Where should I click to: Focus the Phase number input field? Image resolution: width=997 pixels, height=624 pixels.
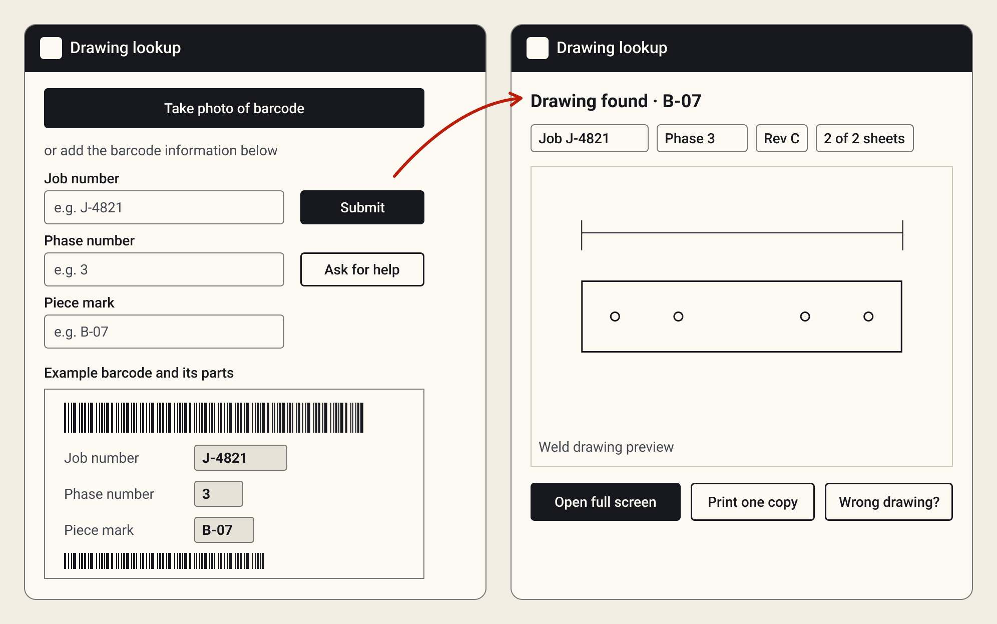(x=164, y=269)
